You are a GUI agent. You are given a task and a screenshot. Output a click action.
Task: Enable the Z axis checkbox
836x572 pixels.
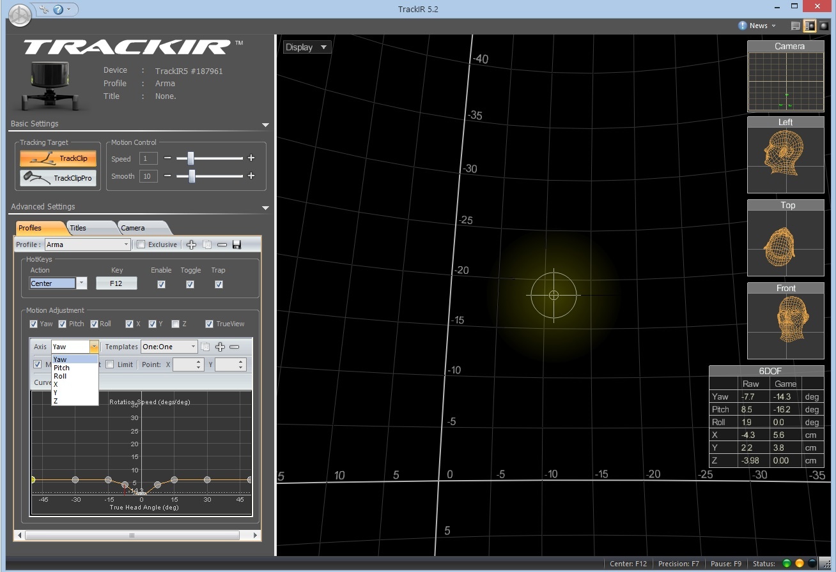[175, 324]
